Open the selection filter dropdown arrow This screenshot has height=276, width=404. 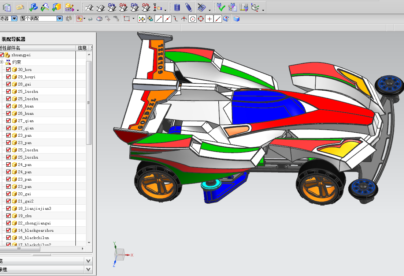point(14,19)
